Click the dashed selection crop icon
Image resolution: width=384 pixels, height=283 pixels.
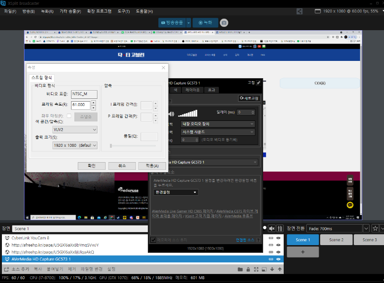(264, 269)
